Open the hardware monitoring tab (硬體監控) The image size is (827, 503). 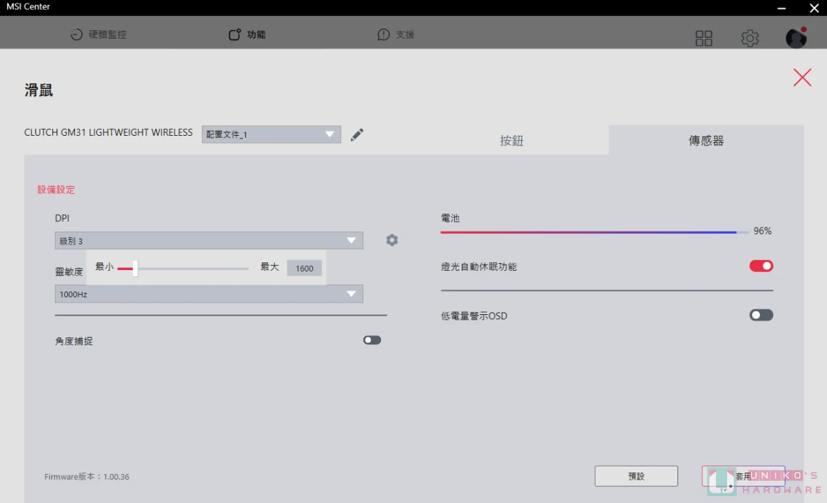point(99,34)
